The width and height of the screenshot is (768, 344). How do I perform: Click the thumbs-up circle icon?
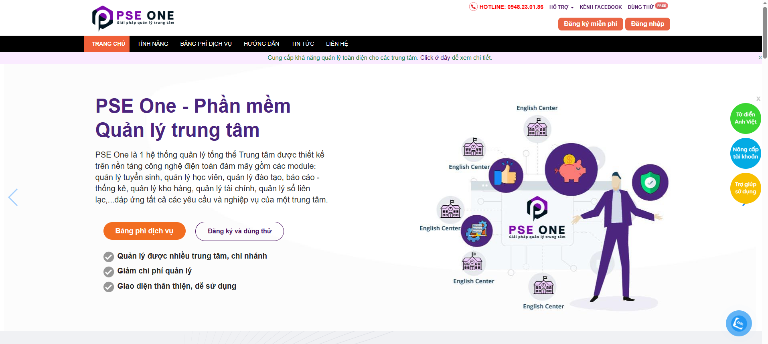[505, 175]
